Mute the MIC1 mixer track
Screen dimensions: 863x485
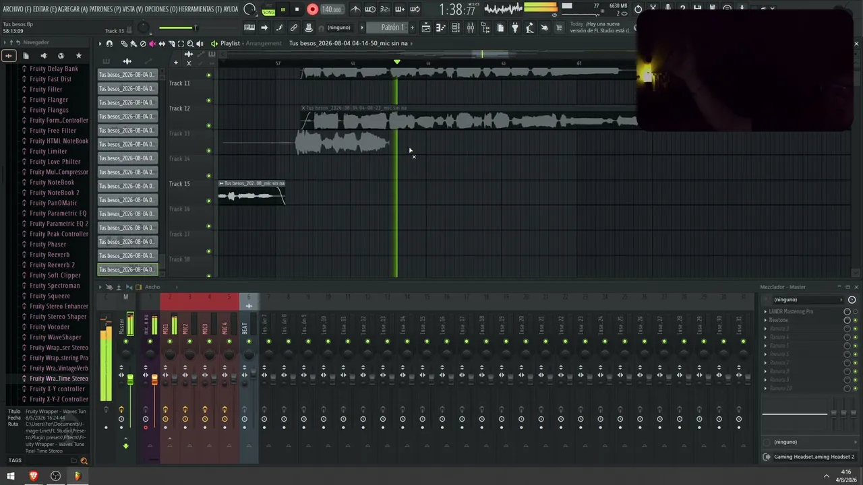pyautogui.click(x=170, y=342)
